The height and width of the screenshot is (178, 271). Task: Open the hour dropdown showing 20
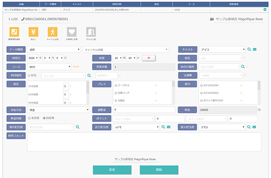click(118, 58)
